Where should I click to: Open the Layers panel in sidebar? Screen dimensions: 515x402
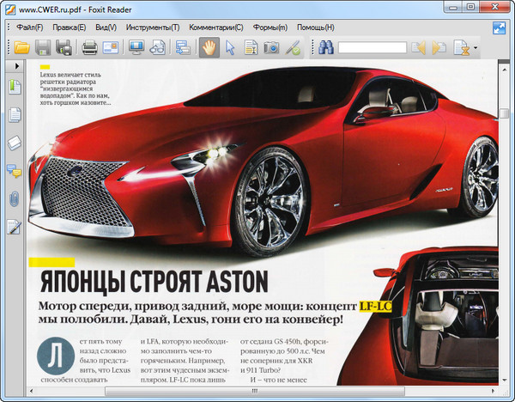point(14,143)
